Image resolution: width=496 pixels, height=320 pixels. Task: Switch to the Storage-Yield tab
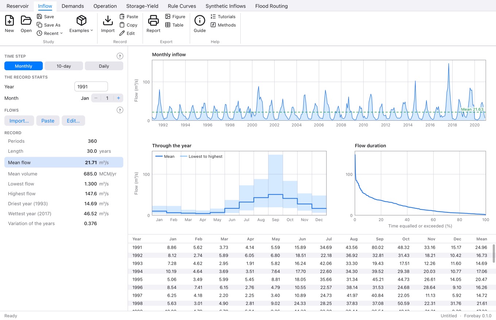point(143,6)
